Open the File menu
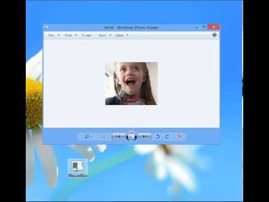 click(54, 35)
